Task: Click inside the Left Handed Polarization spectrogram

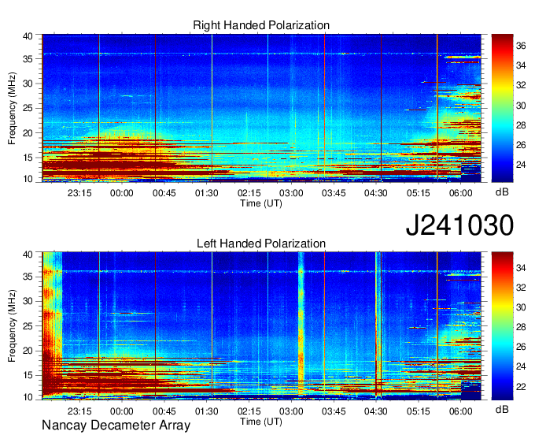Action: 262,326
